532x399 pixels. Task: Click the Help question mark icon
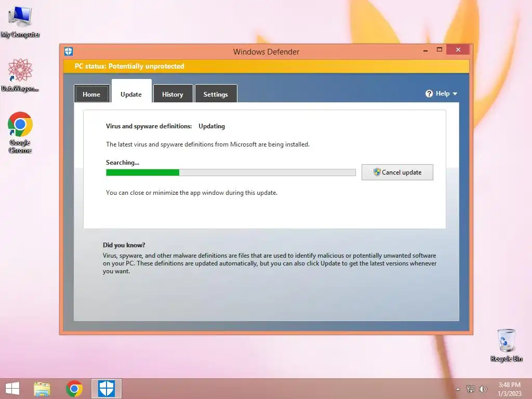tap(429, 94)
